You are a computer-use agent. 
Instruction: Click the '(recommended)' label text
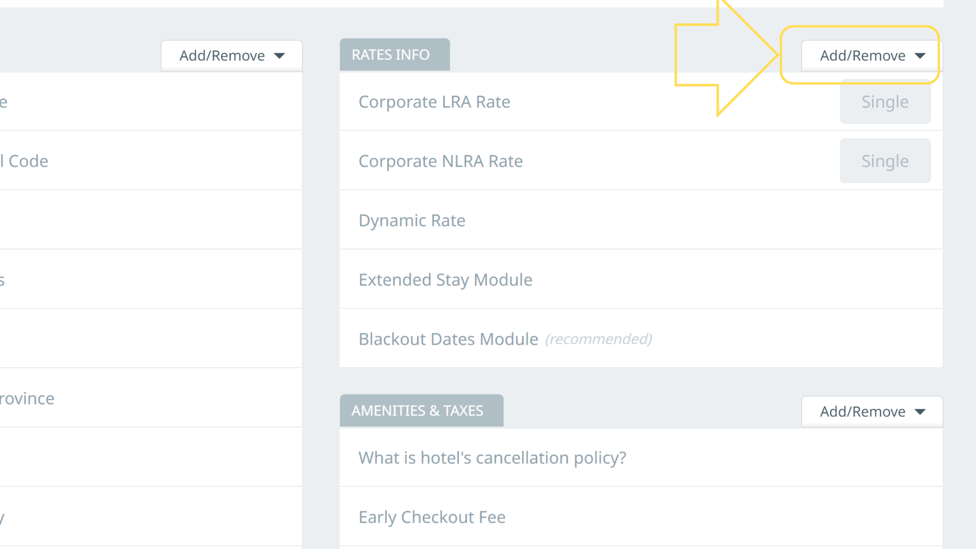[x=598, y=339]
